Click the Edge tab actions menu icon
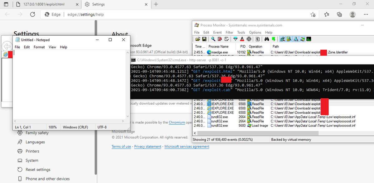This screenshot has width=374, height=183. 6,4
